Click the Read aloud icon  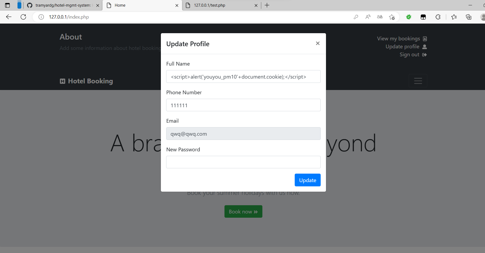(x=368, y=17)
